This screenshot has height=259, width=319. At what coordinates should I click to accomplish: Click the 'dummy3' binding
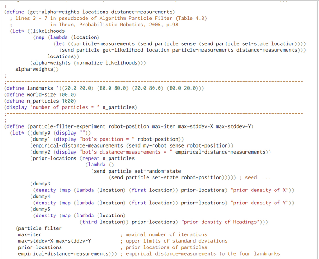point(42,184)
